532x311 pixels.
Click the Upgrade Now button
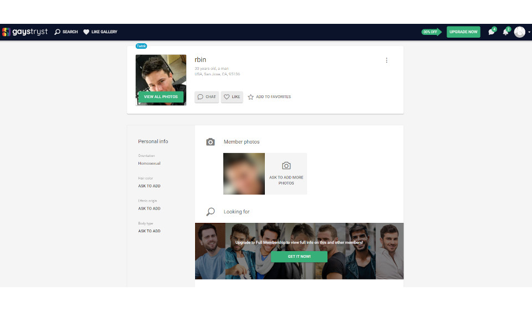tap(463, 32)
